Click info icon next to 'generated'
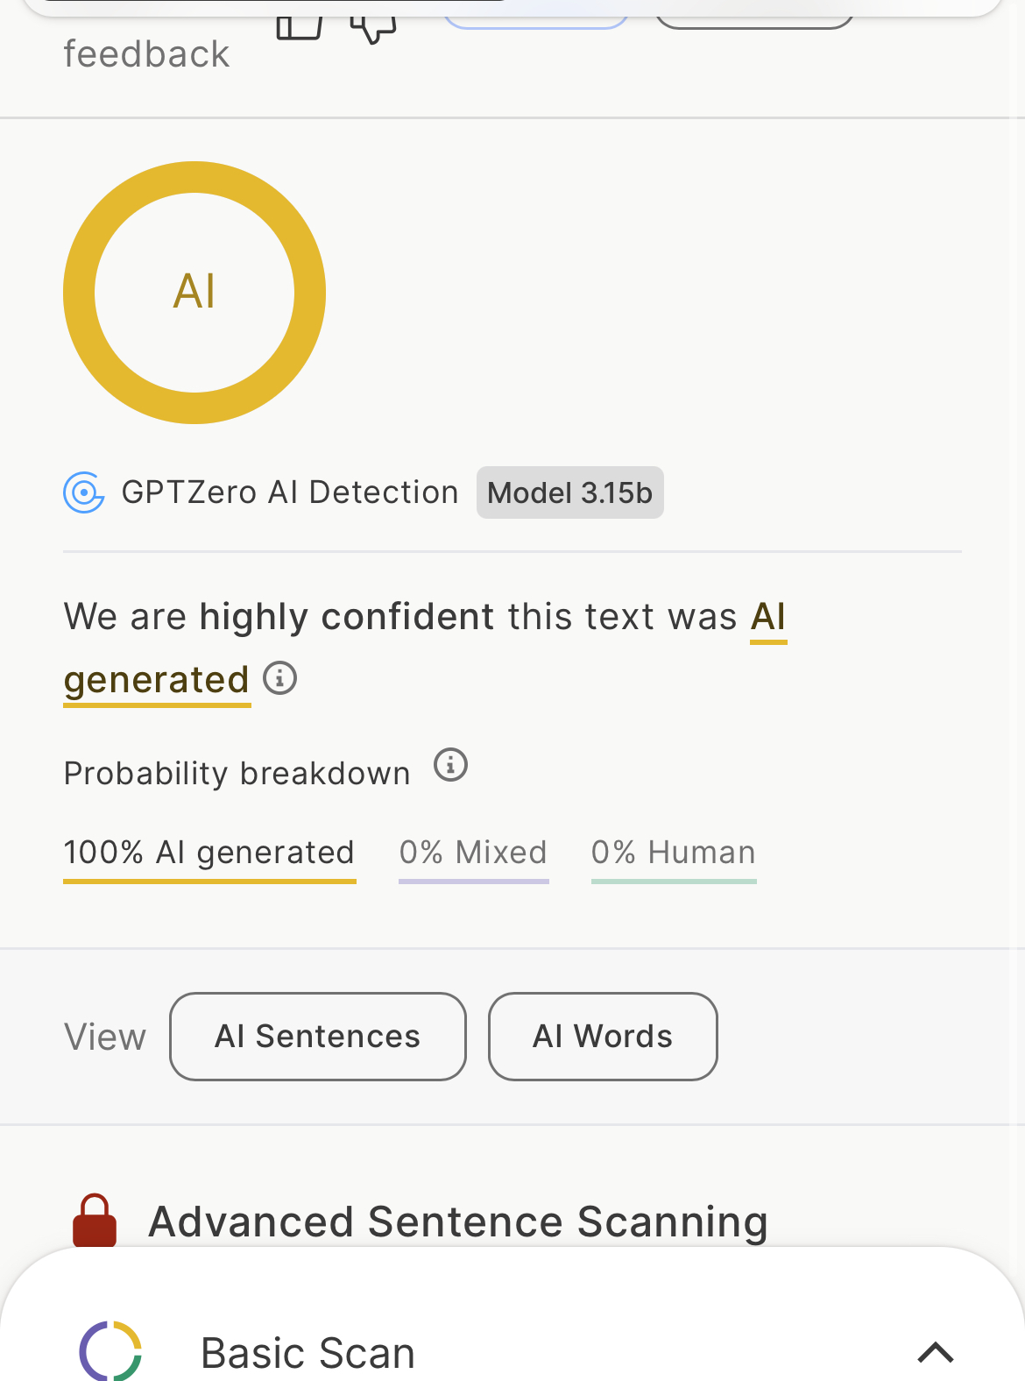The width and height of the screenshot is (1025, 1381). [x=280, y=678]
